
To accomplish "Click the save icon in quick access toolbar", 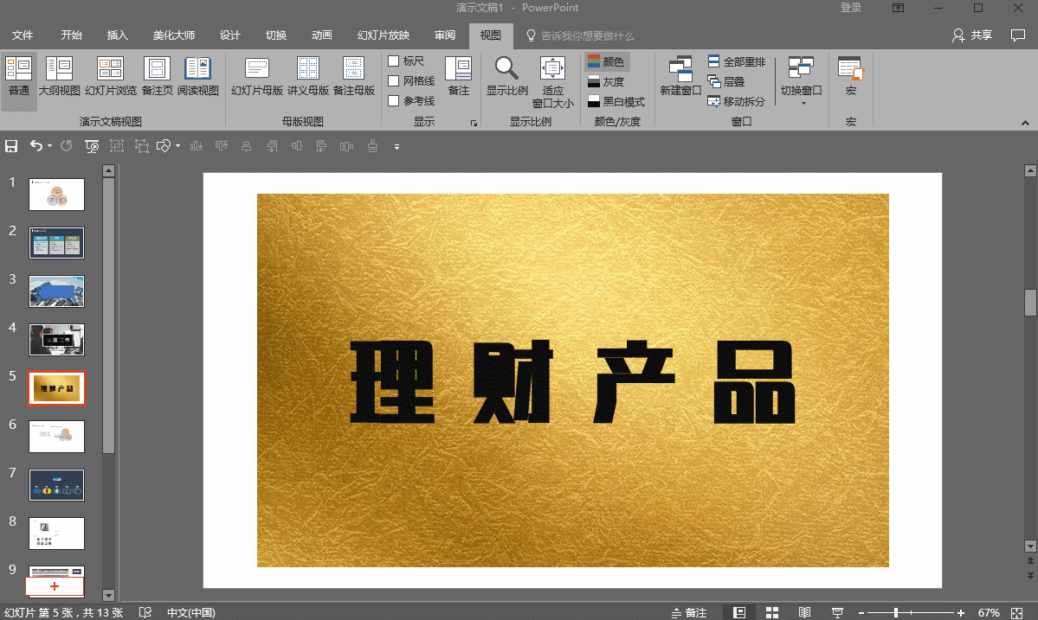I will tap(11, 146).
